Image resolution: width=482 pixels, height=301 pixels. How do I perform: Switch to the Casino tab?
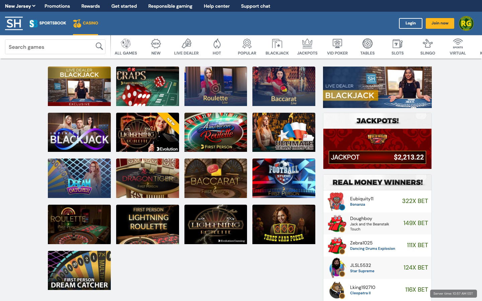pyautogui.click(x=85, y=23)
